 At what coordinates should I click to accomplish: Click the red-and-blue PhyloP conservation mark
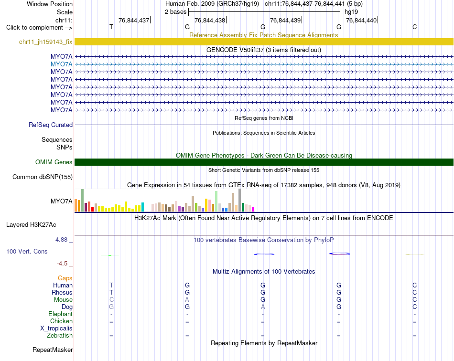(x=339, y=254)
